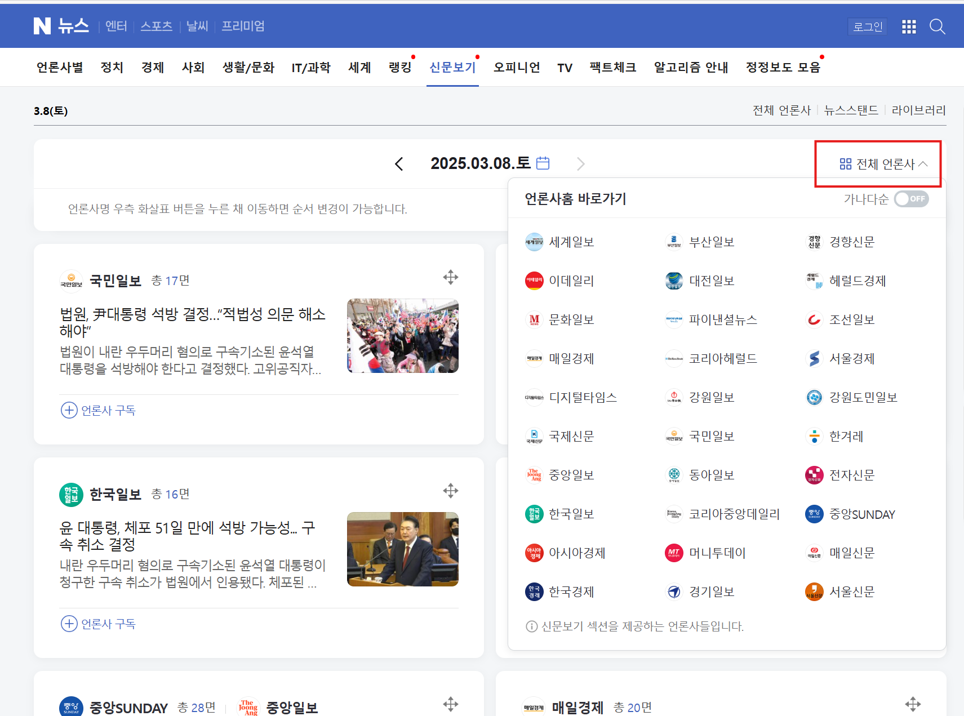Open the 라이브러리 link
This screenshot has width=964, height=716.
click(918, 110)
